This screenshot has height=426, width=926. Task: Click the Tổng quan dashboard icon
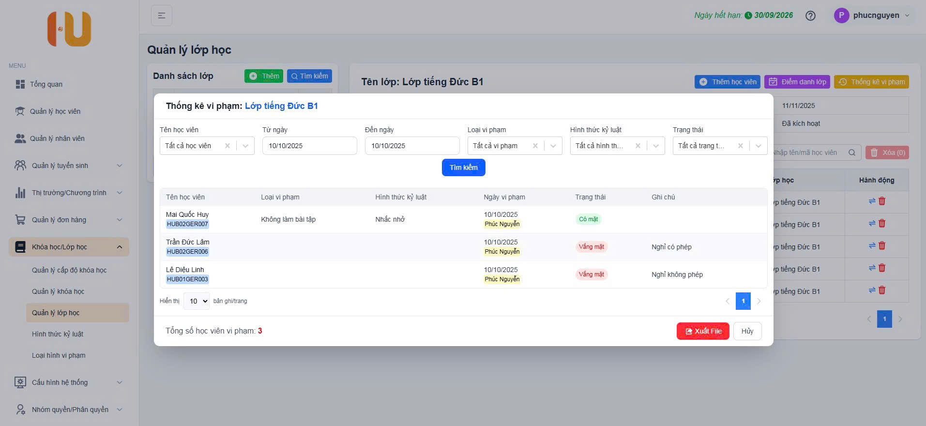20,84
